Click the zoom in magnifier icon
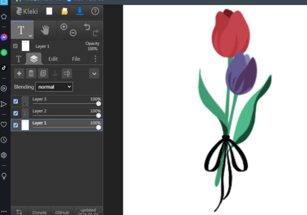This screenshot has width=307, height=215. 64,27
